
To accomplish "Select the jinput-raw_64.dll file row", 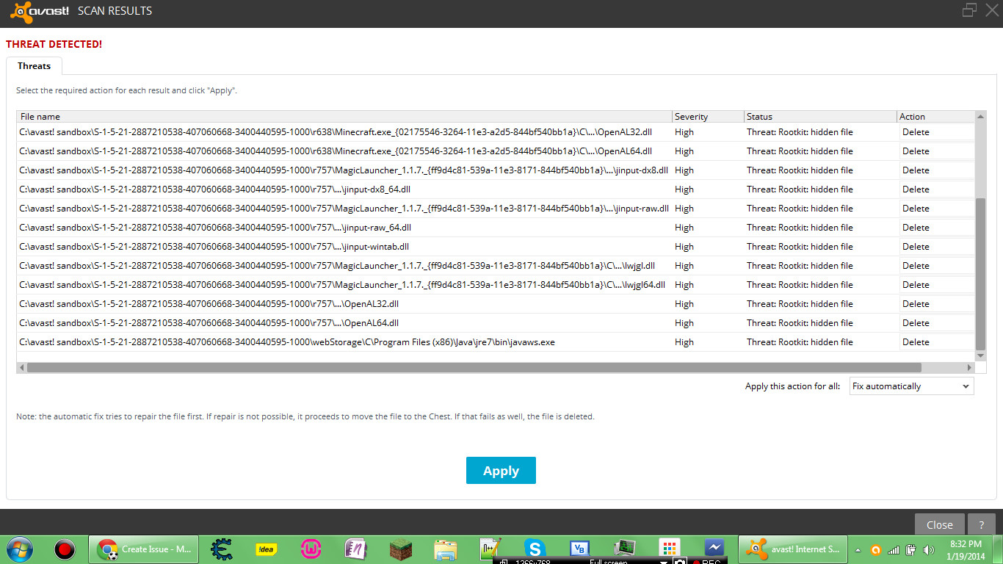I will [x=496, y=228].
